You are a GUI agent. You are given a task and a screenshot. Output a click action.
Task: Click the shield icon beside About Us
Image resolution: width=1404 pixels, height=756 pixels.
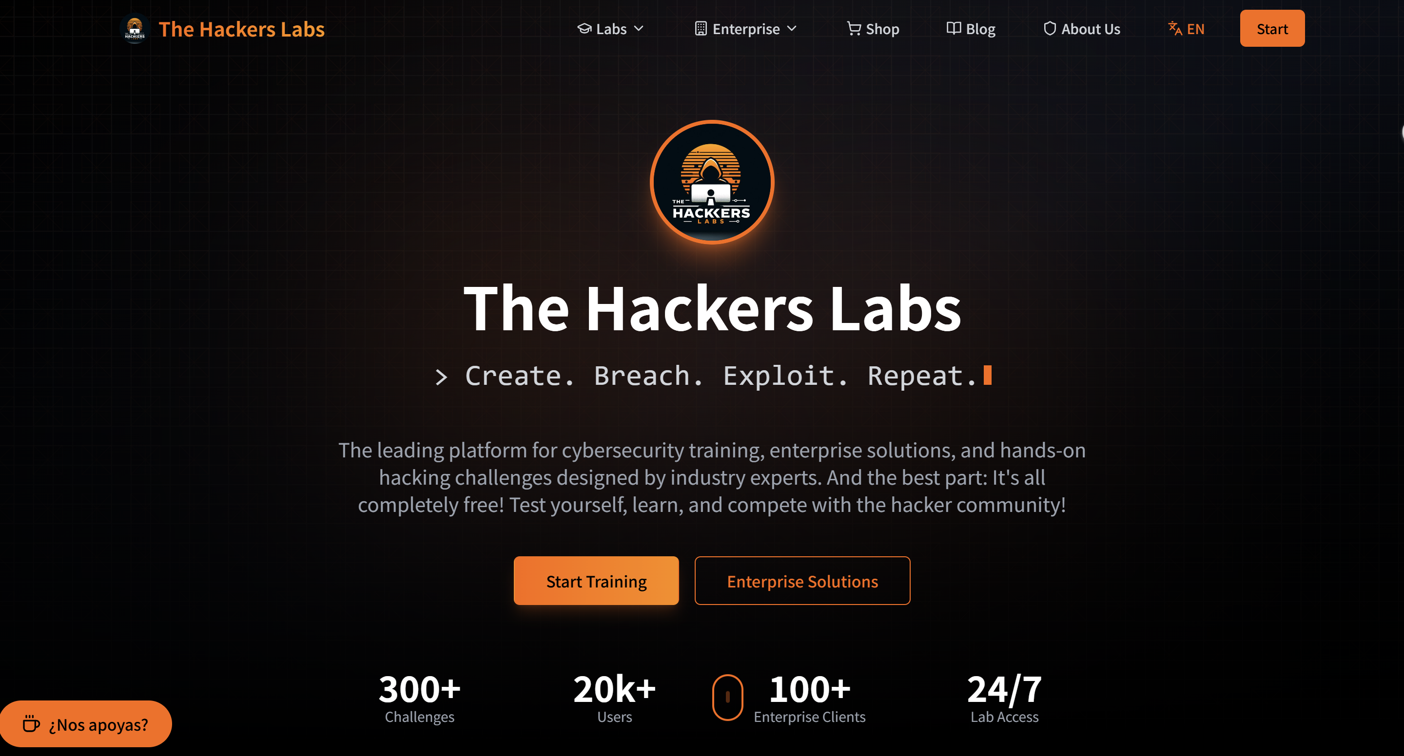(1050, 29)
